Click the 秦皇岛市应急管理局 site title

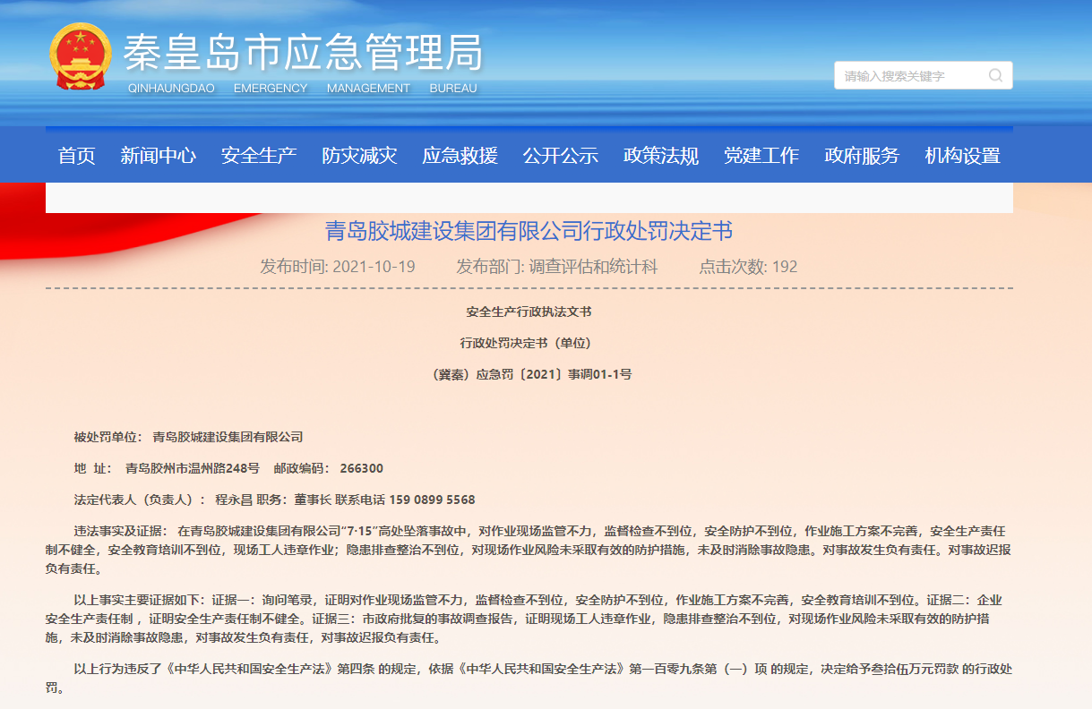coord(303,54)
